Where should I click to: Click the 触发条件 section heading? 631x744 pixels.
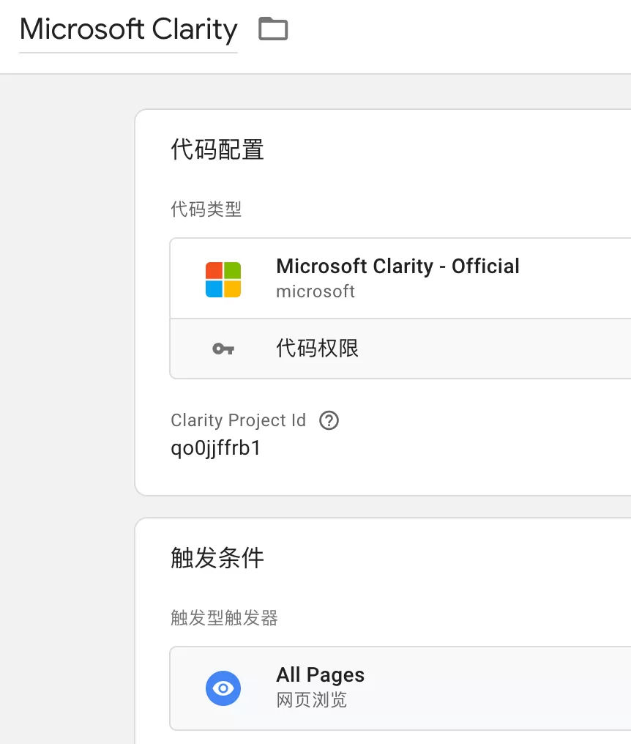217,557
